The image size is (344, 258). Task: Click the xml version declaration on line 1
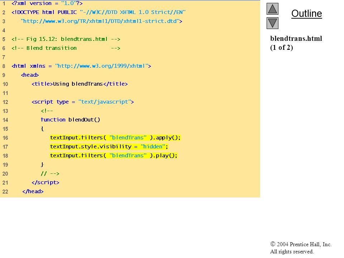click(47, 3)
